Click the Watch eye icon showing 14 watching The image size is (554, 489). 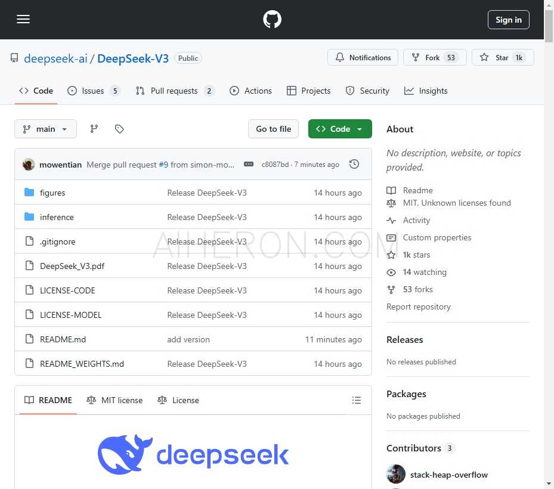coord(392,272)
